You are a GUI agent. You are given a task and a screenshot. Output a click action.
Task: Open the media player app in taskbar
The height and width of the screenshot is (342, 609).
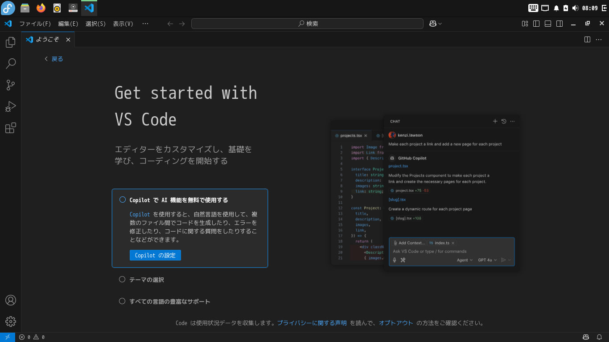coord(73,8)
